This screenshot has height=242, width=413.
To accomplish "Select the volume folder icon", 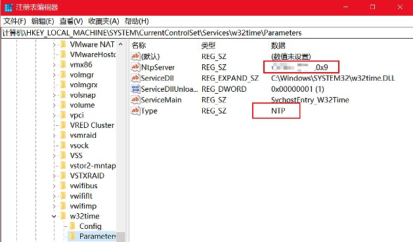I will (63, 105).
